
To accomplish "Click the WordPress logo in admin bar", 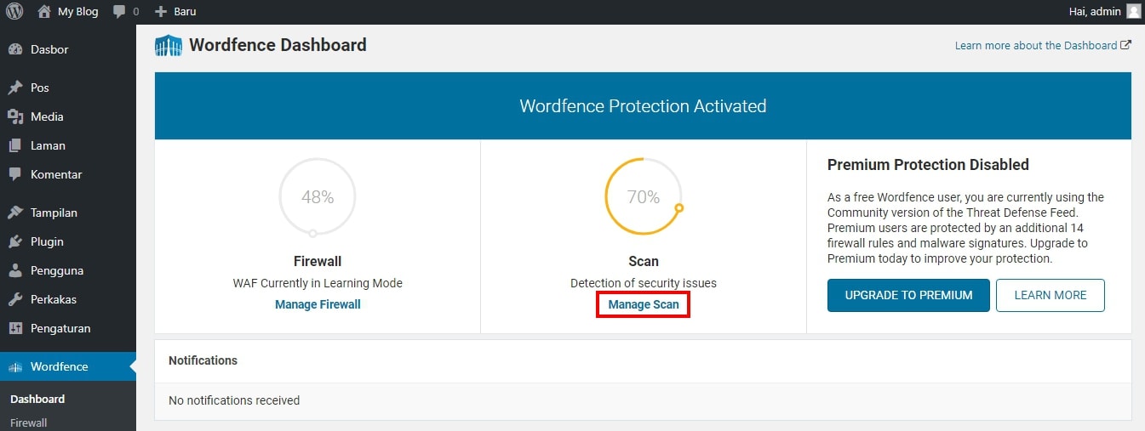I will [14, 12].
